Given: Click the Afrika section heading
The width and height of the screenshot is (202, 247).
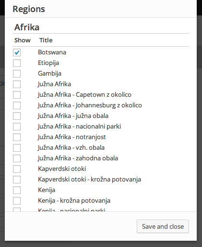Looking at the screenshot, I should (27, 27).
